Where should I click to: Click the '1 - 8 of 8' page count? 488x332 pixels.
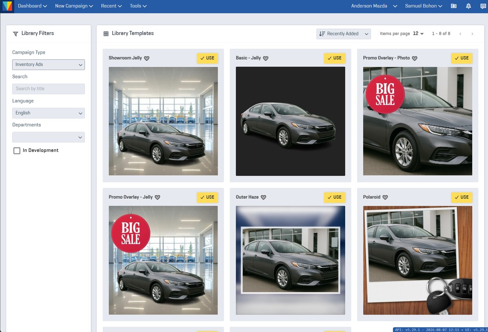coord(441,34)
